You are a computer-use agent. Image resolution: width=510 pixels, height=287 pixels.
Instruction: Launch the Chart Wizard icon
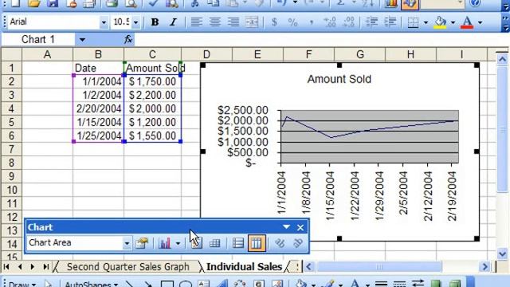[x=391, y=3]
